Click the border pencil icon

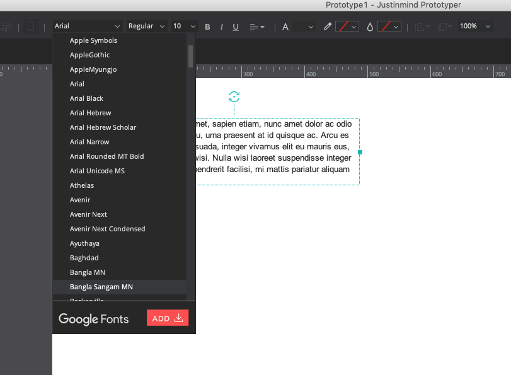click(x=327, y=26)
